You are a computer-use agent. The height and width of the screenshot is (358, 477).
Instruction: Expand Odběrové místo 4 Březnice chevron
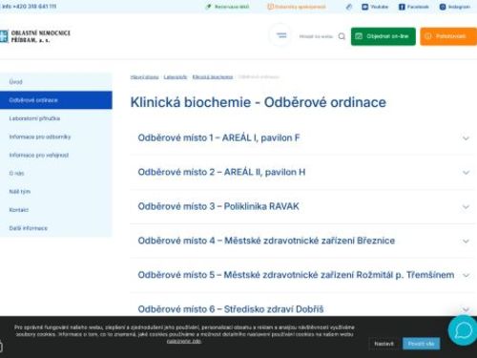tap(466, 242)
